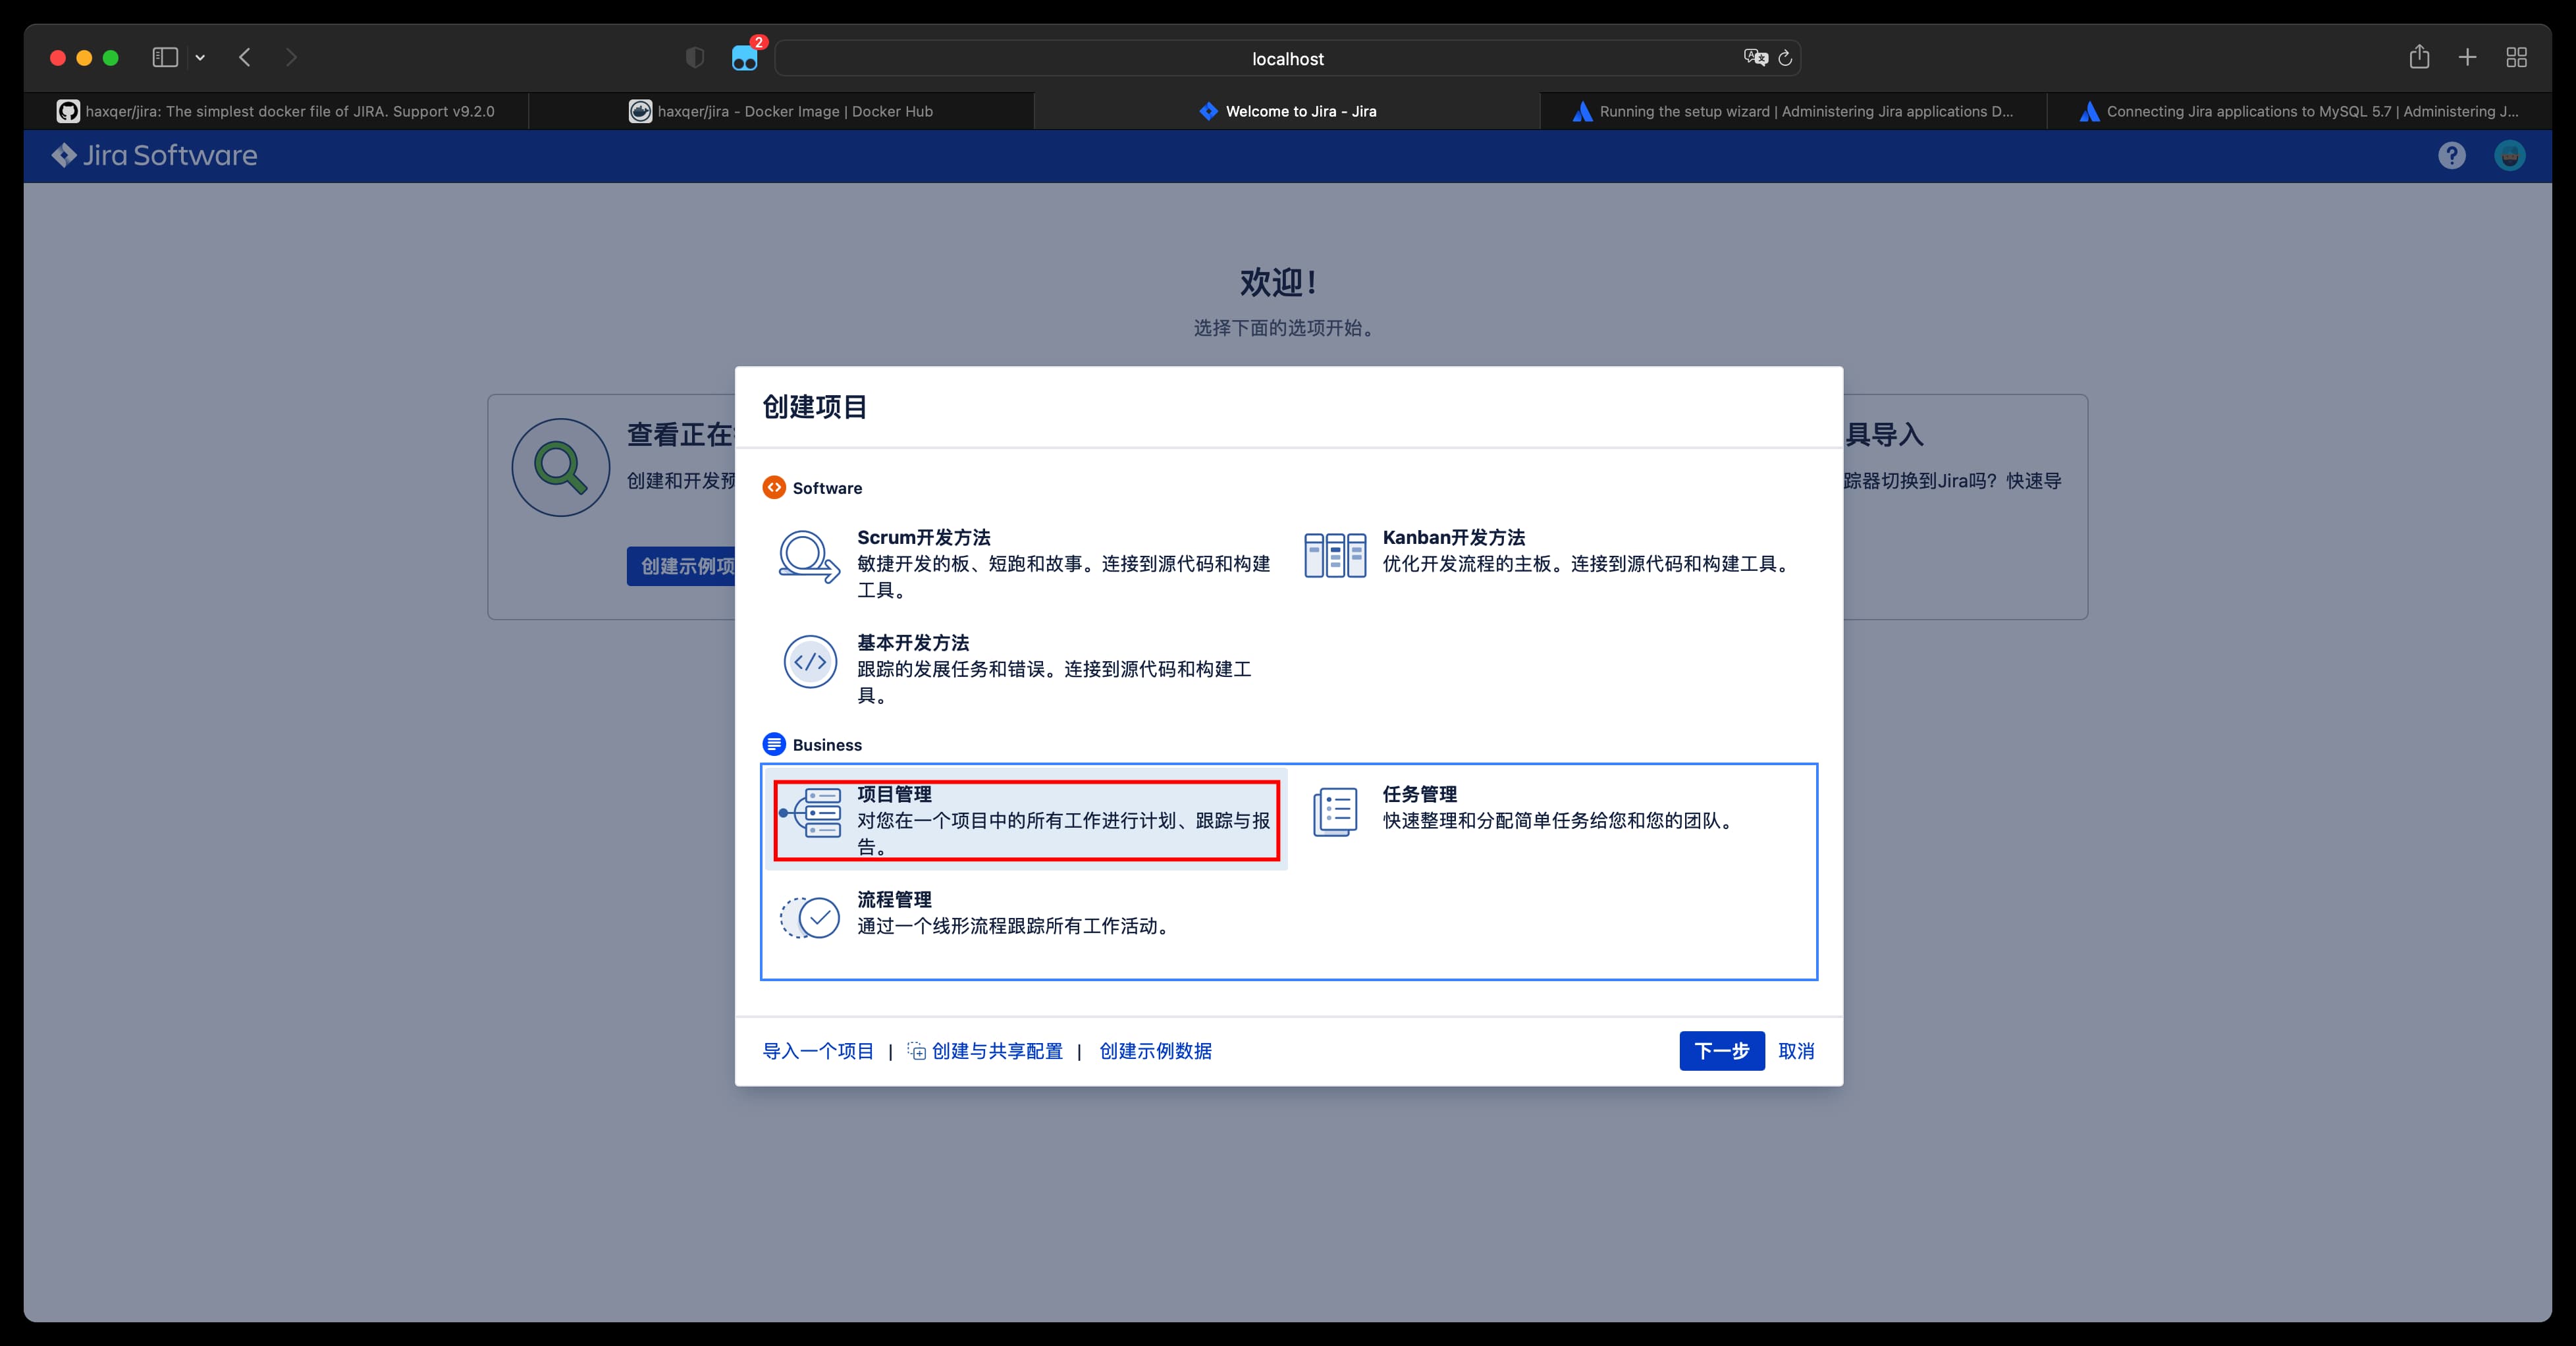Click the blue Business category icon
2576x1346 pixels.
[774, 744]
